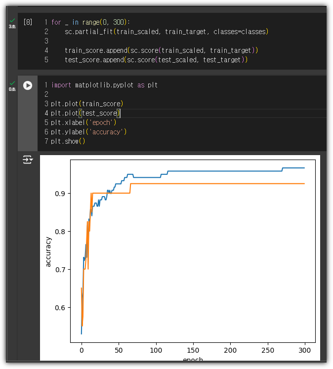Click the plt.show() line

[68, 141]
